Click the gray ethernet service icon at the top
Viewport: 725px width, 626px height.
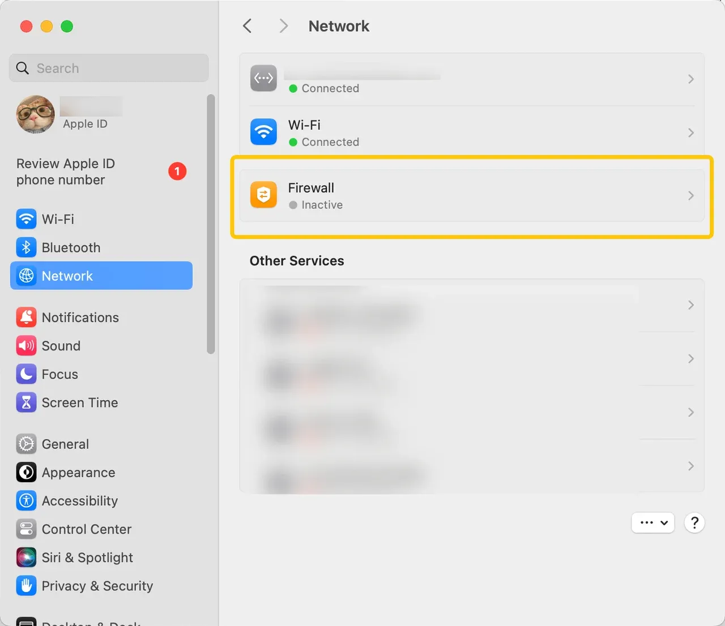tap(264, 79)
